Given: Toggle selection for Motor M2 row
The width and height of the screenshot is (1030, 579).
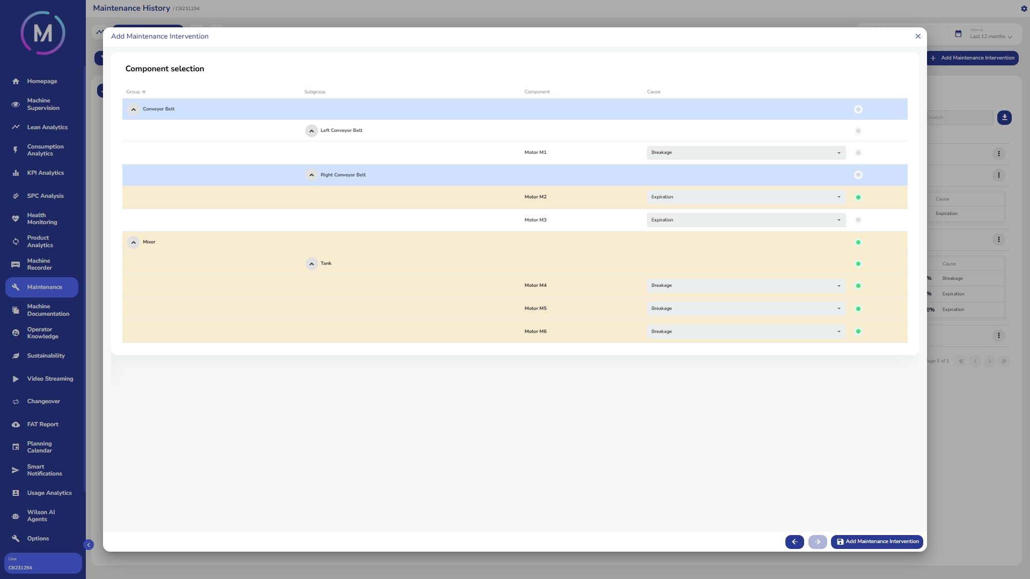Looking at the screenshot, I should point(858,197).
